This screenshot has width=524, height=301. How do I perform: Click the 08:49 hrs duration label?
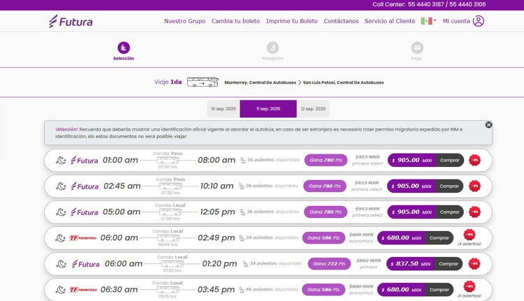click(168, 244)
